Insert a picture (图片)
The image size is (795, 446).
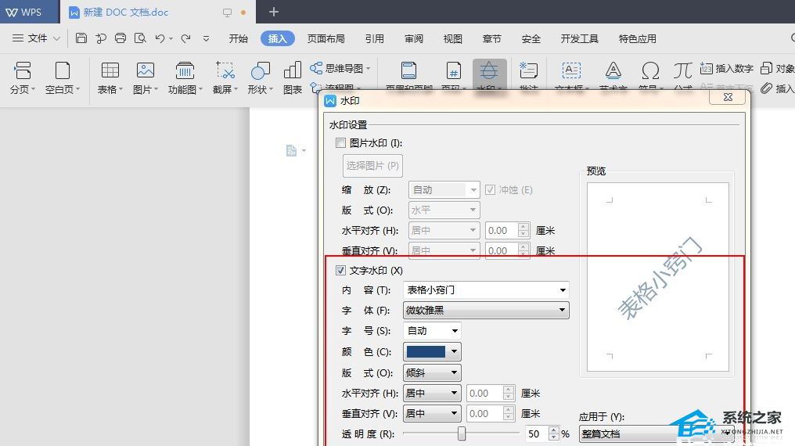click(145, 77)
